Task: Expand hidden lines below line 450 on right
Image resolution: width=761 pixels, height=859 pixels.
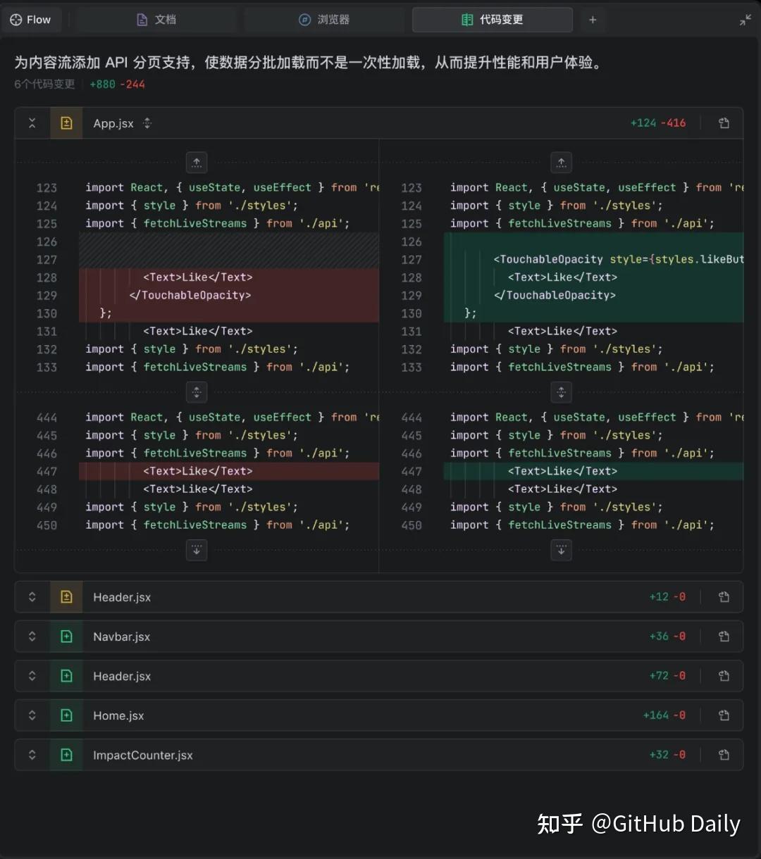Action: [x=561, y=550]
